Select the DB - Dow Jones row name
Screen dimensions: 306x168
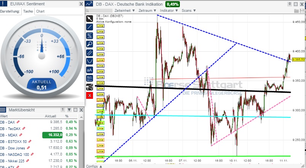coord(13,148)
